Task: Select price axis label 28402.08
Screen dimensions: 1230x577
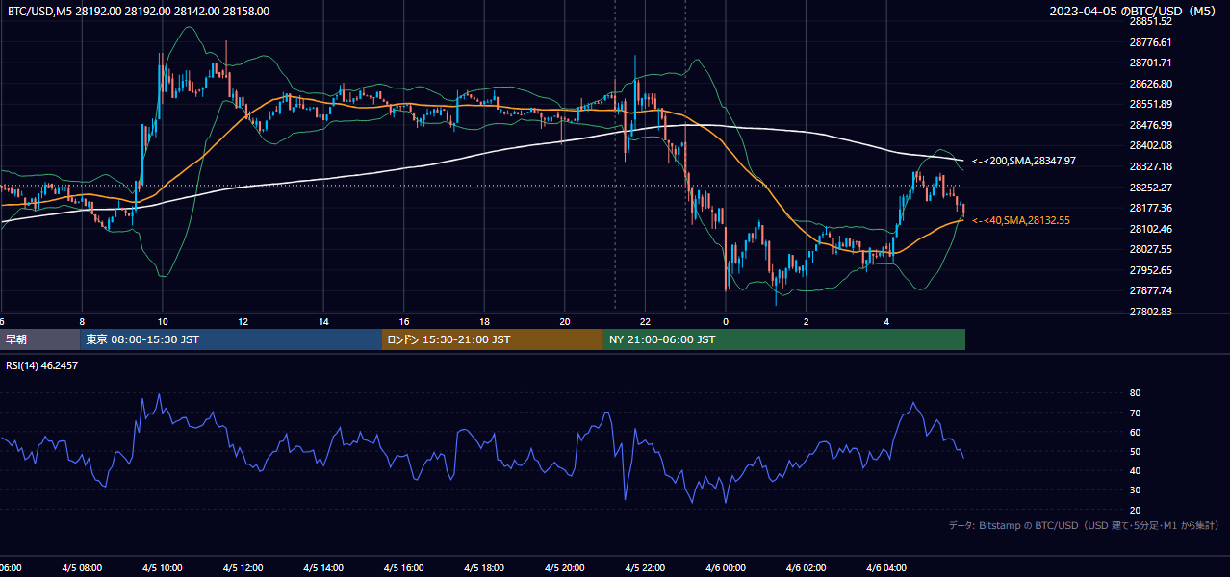Action: point(1150,145)
